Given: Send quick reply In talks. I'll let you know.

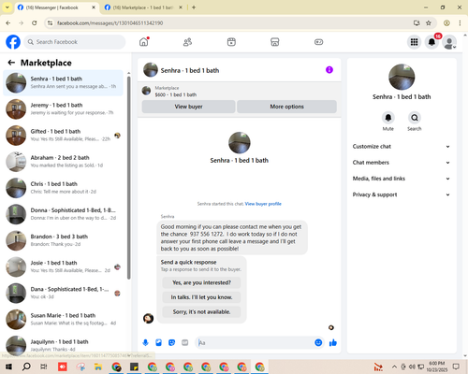Looking at the screenshot, I should pos(201,297).
